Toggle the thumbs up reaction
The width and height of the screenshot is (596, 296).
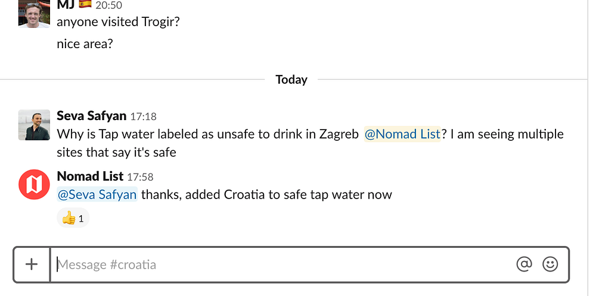(x=73, y=218)
